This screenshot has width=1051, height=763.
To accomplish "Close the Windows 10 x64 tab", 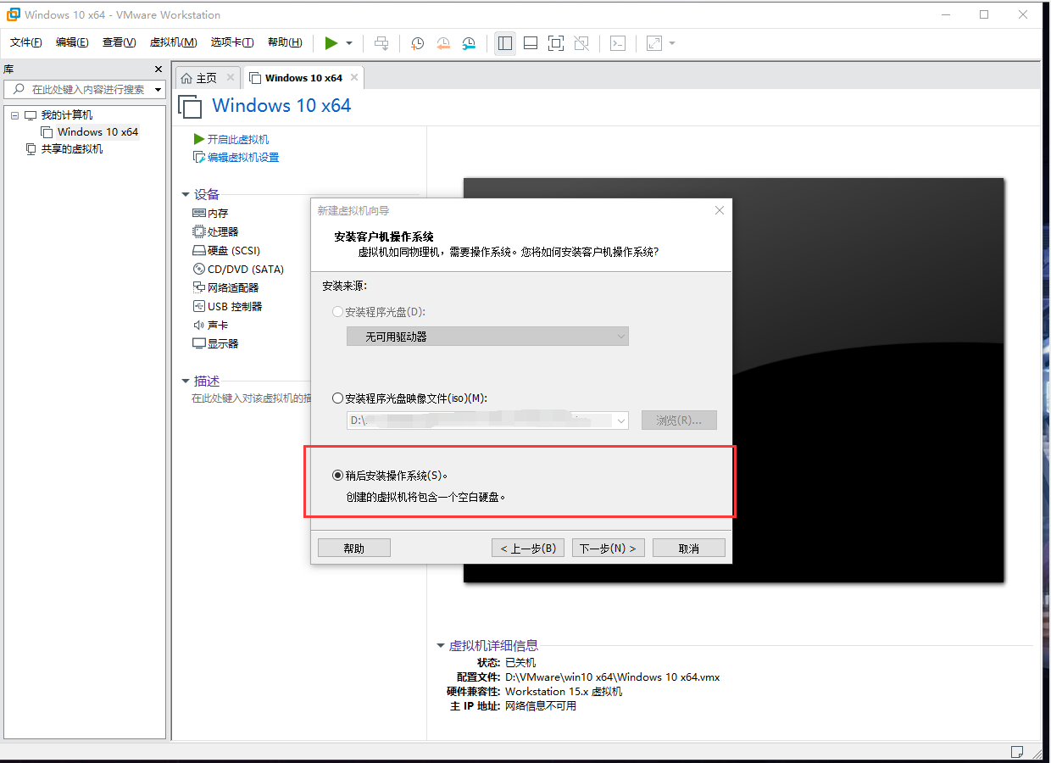I will (354, 78).
